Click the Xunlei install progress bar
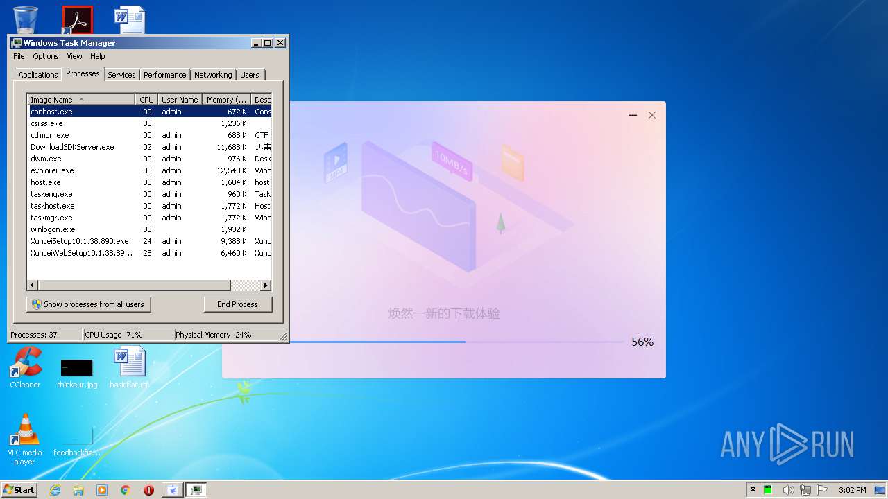The height and width of the screenshot is (499, 888). click(456, 342)
